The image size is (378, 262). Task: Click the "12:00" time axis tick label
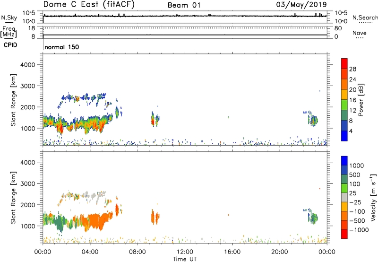tap(185, 252)
